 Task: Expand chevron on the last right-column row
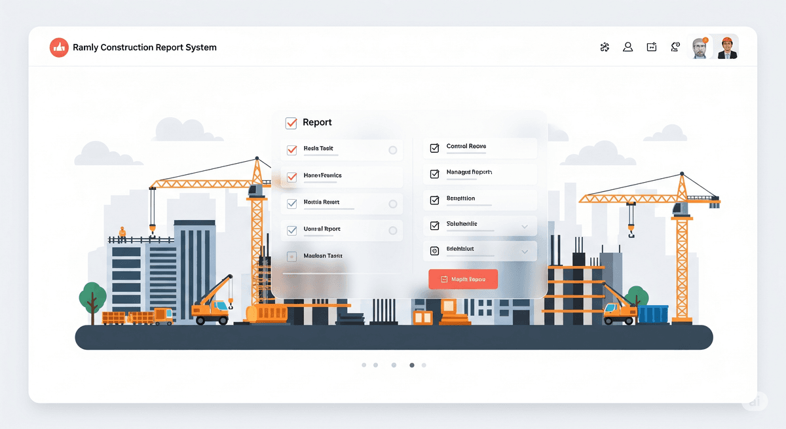point(524,251)
